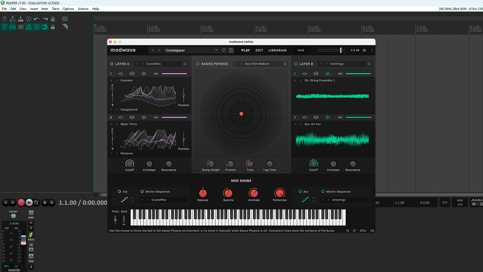Open the Actions menu

tap(83, 9)
